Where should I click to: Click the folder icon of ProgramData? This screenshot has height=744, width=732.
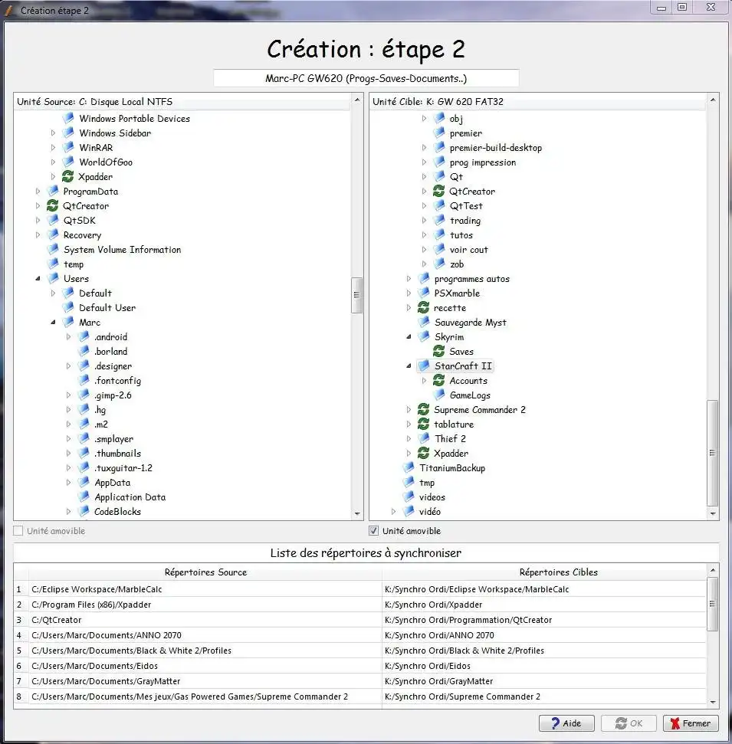53,192
